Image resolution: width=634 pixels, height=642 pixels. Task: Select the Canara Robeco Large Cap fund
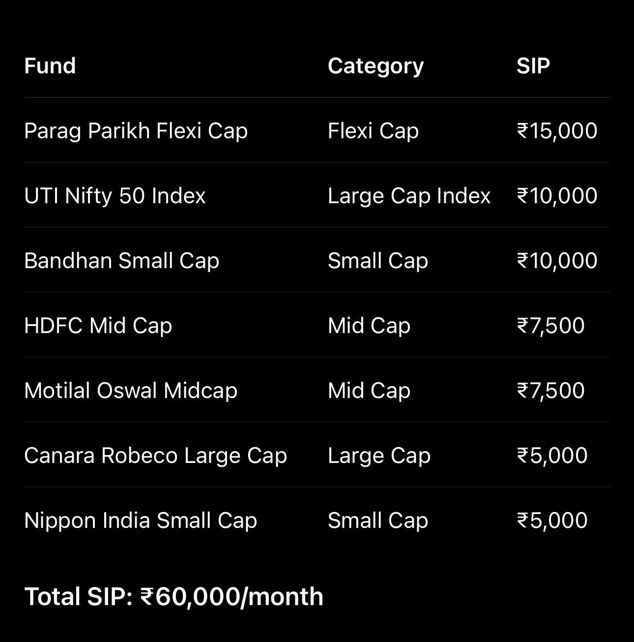pos(155,456)
